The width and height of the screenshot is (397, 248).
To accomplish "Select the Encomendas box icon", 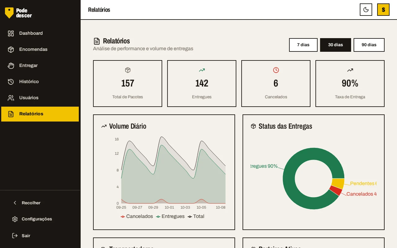I will point(11,50).
